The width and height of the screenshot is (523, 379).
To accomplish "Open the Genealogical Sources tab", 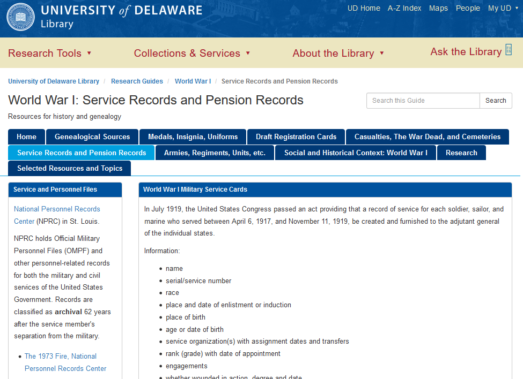I will (92, 137).
